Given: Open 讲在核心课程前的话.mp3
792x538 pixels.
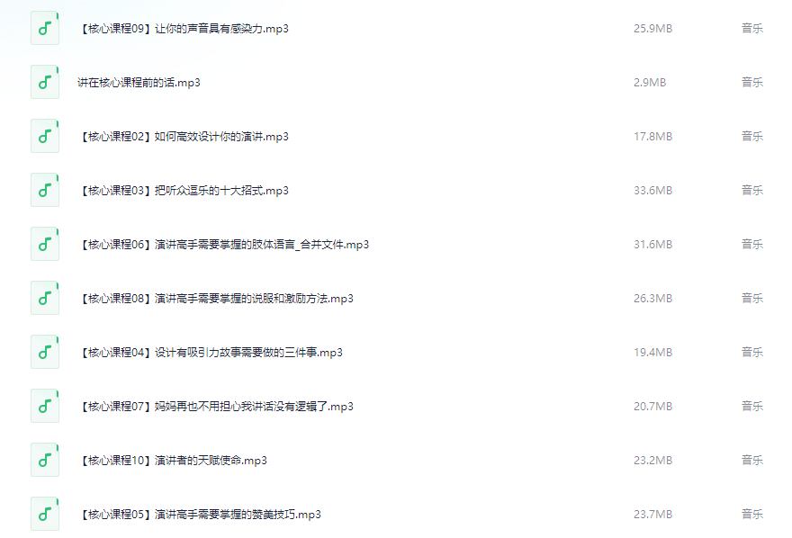Looking at the screenshot, I should click(139, 83).
